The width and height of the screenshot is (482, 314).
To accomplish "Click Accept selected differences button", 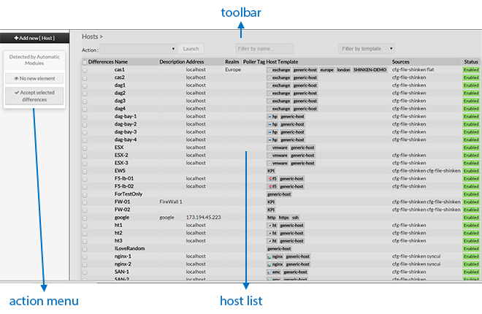I will (x=32, y=96).
